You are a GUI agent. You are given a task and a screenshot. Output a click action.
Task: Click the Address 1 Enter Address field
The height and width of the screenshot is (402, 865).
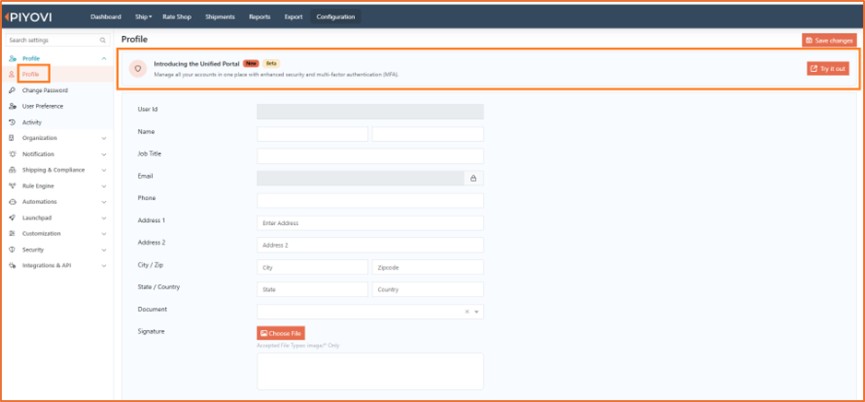370,223
